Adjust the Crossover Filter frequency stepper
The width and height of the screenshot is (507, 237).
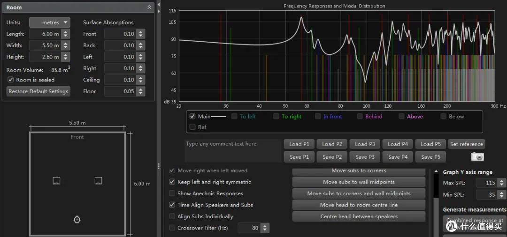(x=265, y=228)
